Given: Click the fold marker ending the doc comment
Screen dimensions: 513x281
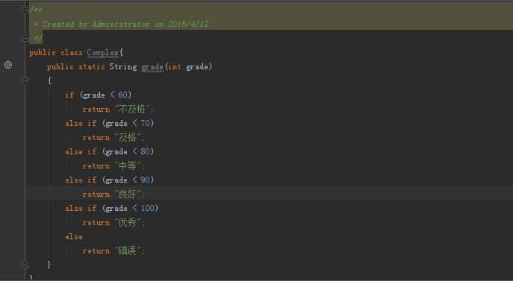Looking at the screenshot, I should [x=25, y=39].
